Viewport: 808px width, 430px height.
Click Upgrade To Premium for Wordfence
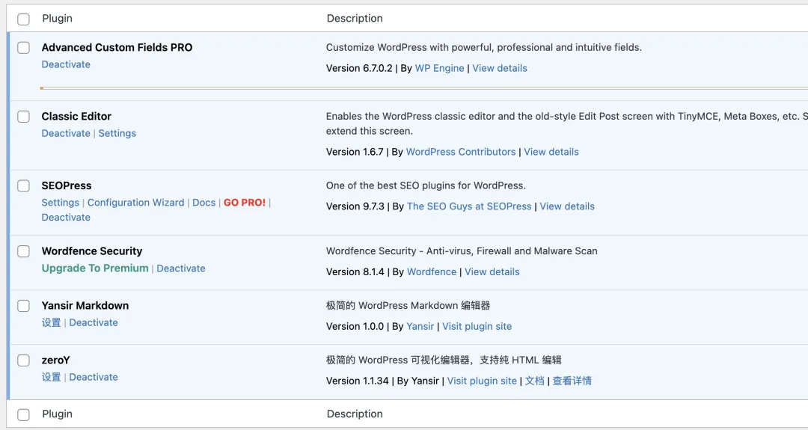click(x=95, y=268)
